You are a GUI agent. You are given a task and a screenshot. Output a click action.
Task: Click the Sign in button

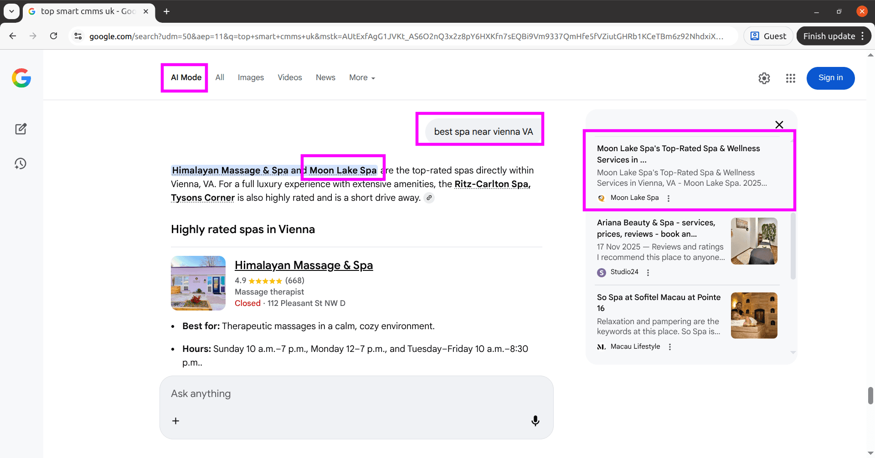[830, 78]
